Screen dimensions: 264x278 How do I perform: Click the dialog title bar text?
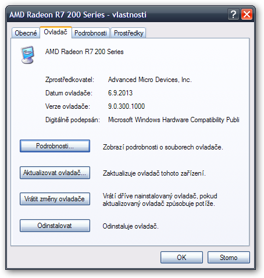pos(78,15)
